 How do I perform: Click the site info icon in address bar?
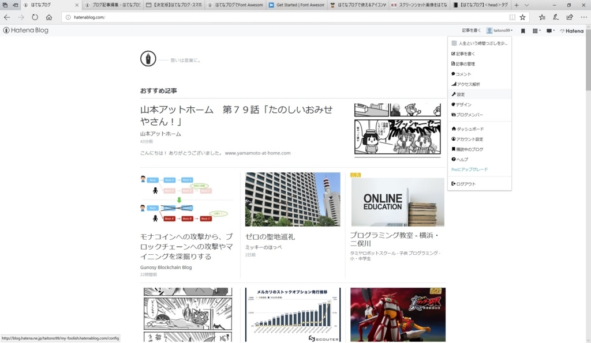[68, 17]
